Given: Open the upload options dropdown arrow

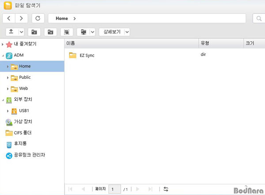Looking at the screenshot, I should pyautogui.click(x=21, y=32).
